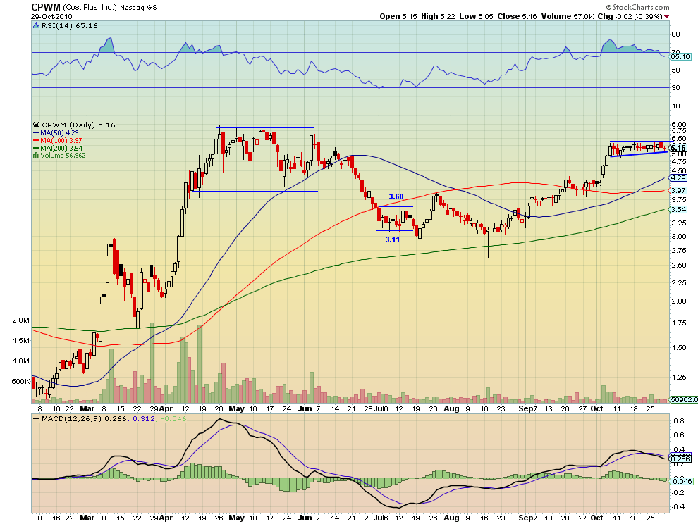Viewport: 698px width, 524px height.
Task: Click the Low 5.05 header value
Action: click(477, 16)
